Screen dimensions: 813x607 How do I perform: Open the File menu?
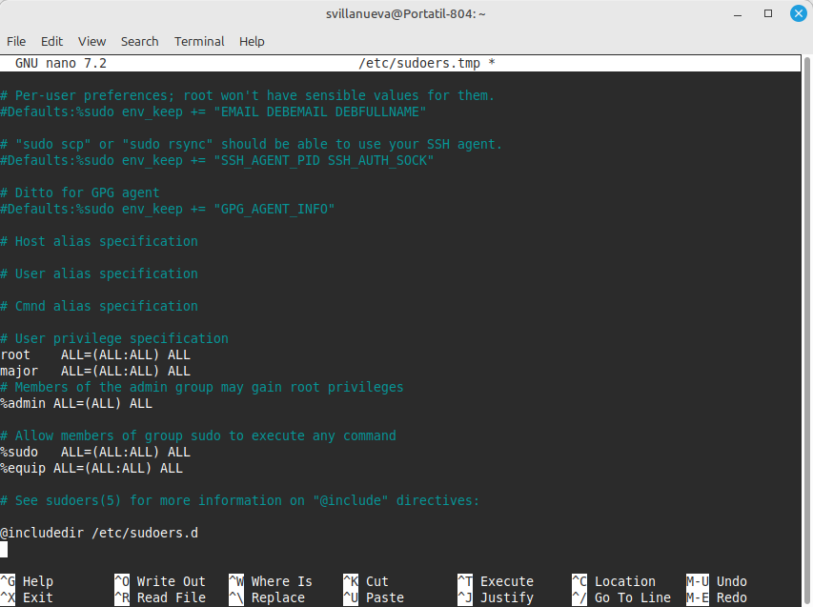(16, 41)
